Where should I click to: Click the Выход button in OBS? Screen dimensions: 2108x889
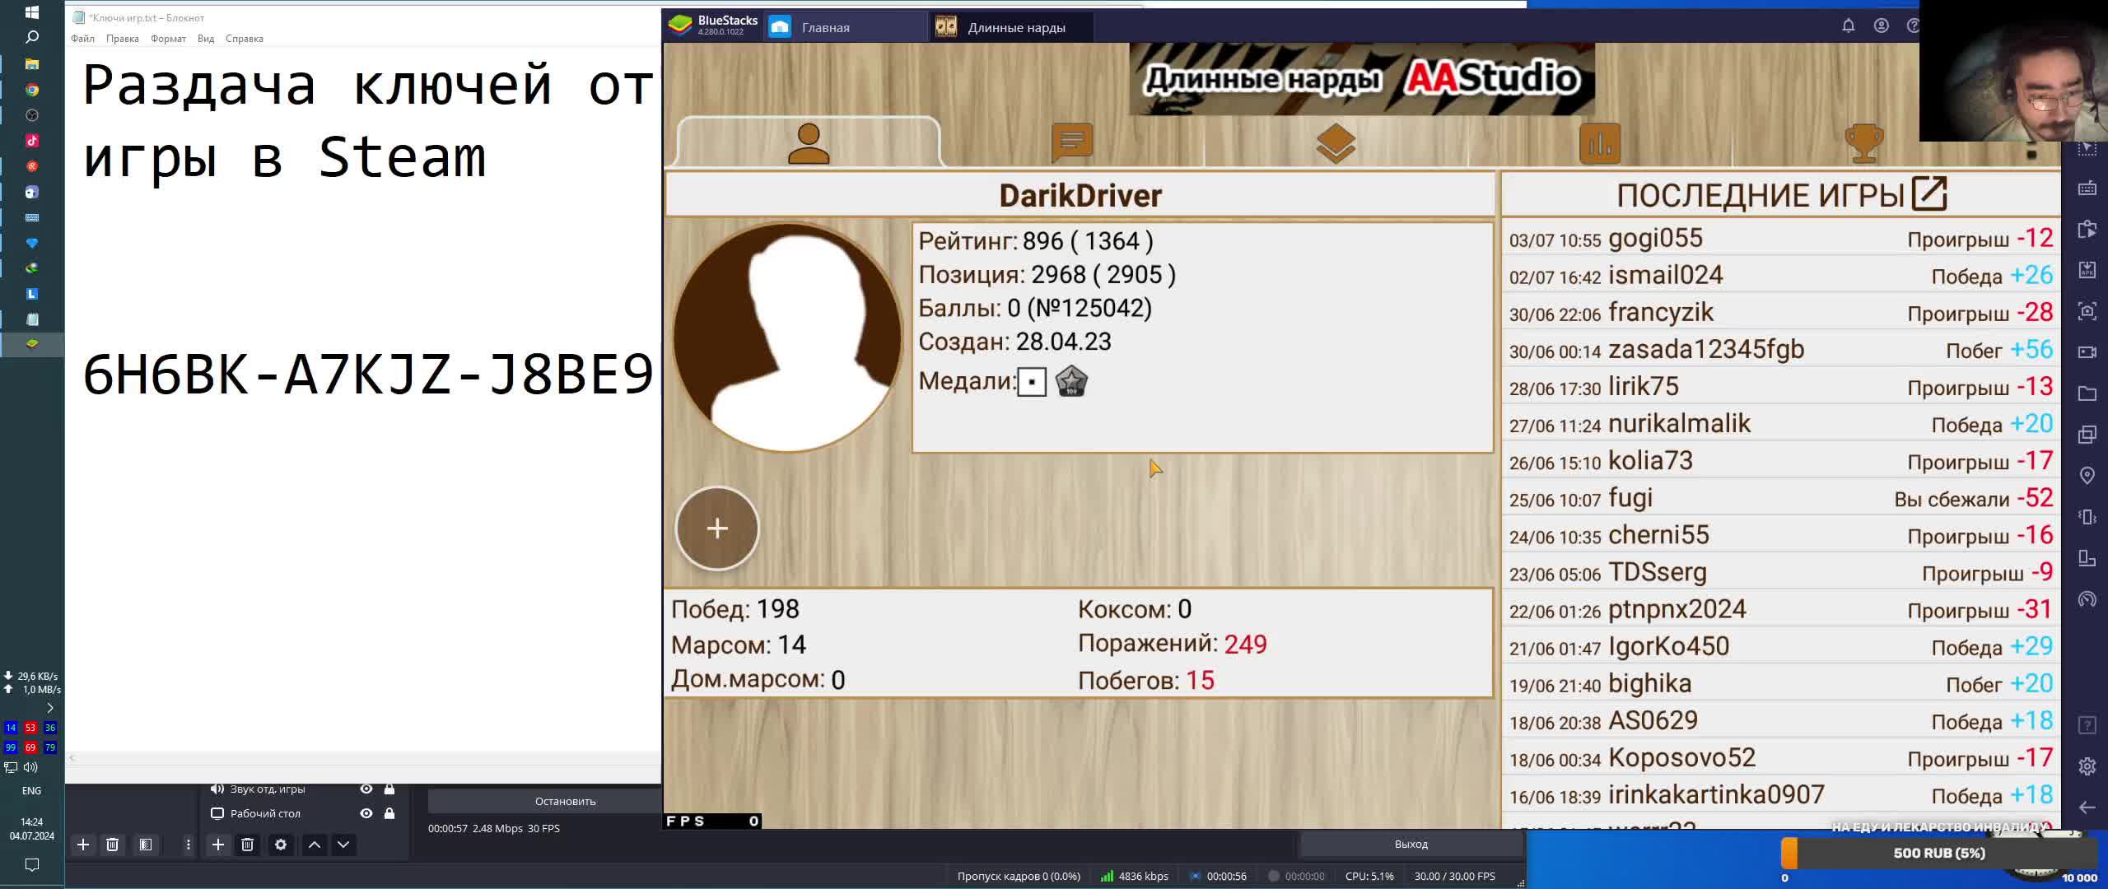[x=1411, y=844]
